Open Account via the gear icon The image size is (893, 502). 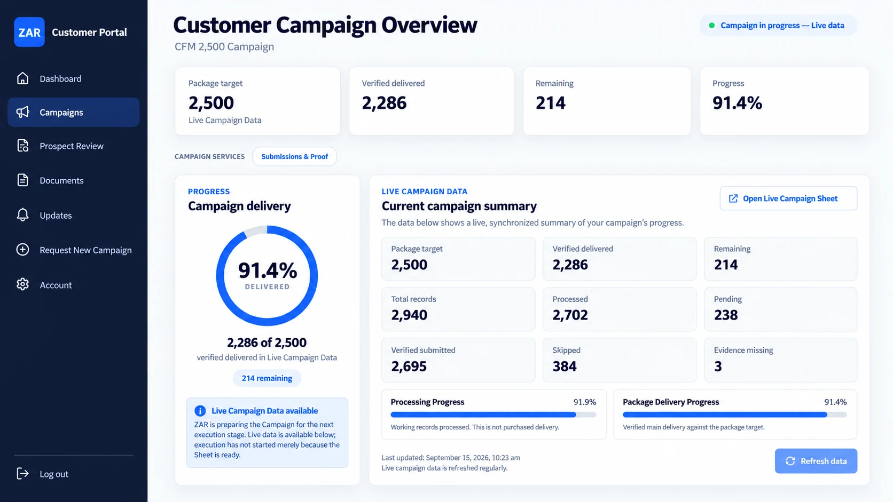22,284
